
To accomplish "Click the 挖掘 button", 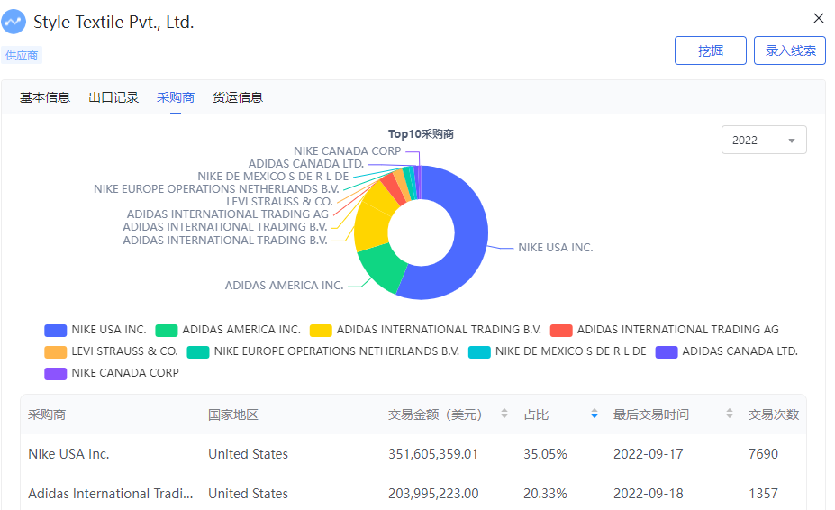I will coord(711,50).
